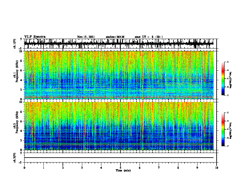This screenshot has height=188, width=244.
Task: Click the "-5" tick on ch.1(V) axis
Action: 20,49
